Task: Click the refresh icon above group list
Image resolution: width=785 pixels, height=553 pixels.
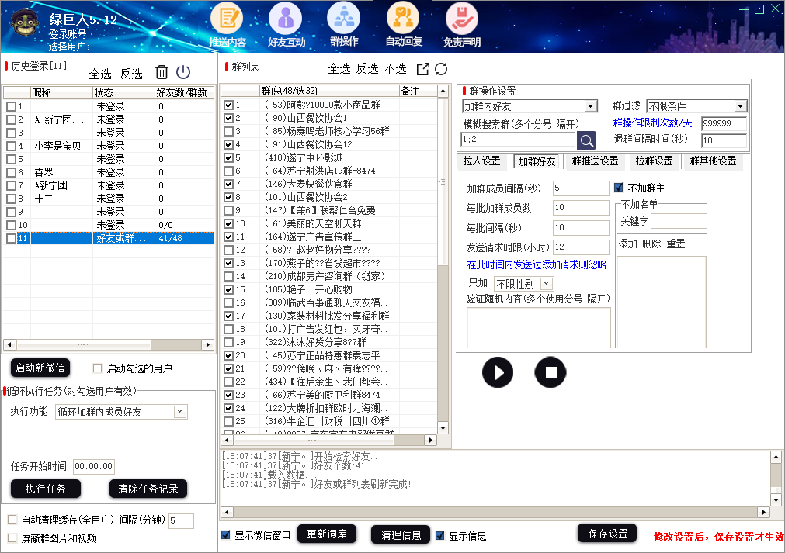Action: point(441,69)
